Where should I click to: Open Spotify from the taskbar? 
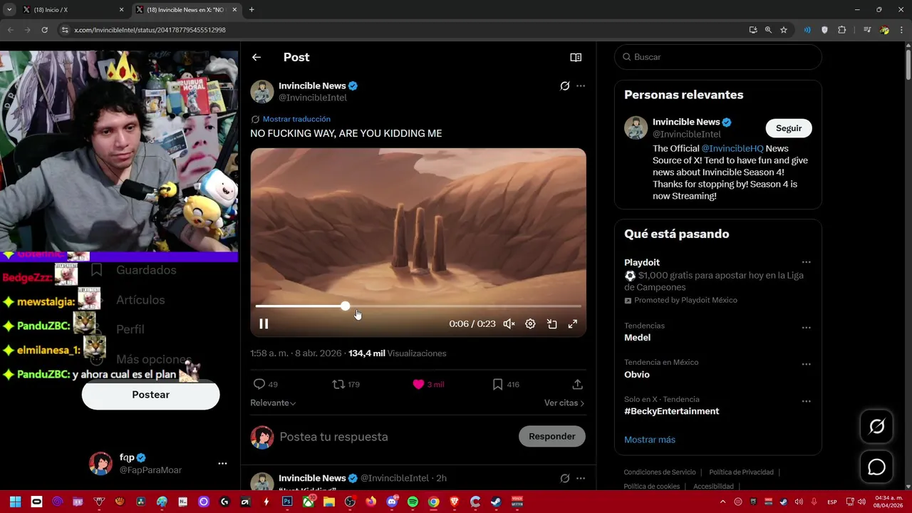coord(413,502)
